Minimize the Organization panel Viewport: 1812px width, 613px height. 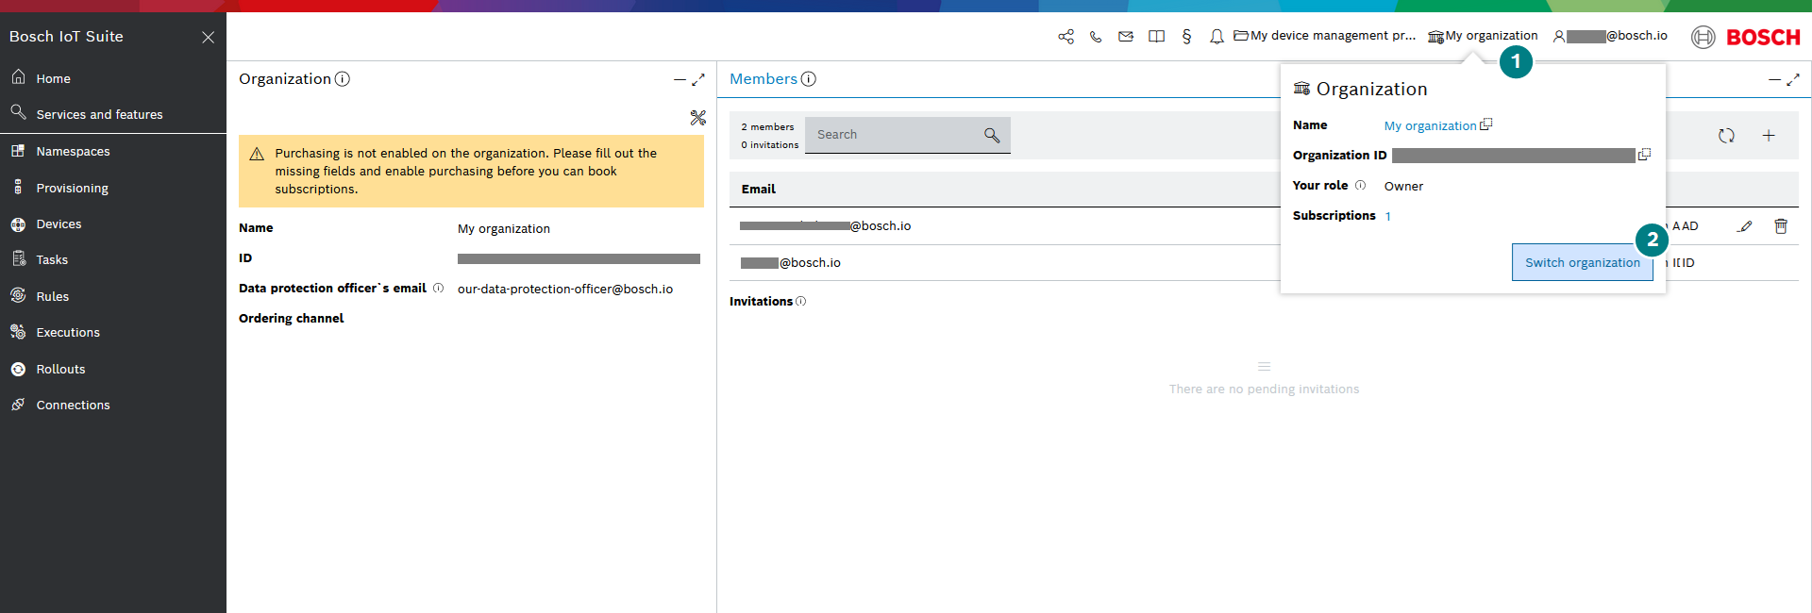click(x=679, y=80)
